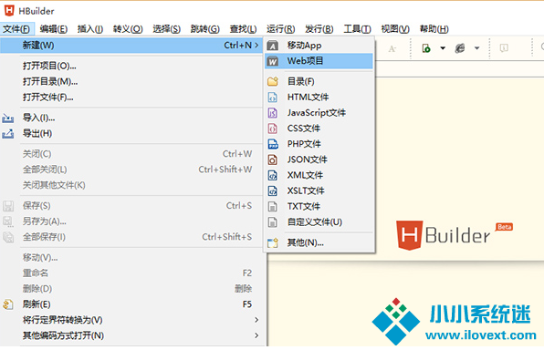Click the XML文件 icon
This screenshot has height=350, width=544.
(273, 175)
